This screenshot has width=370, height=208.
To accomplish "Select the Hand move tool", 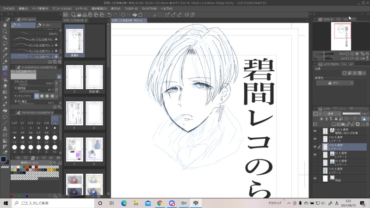I will pos(5,25).
